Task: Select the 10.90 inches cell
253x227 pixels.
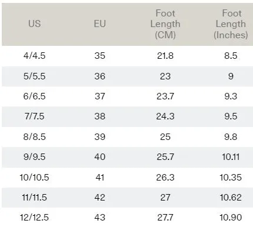Action: pos(231,218)
